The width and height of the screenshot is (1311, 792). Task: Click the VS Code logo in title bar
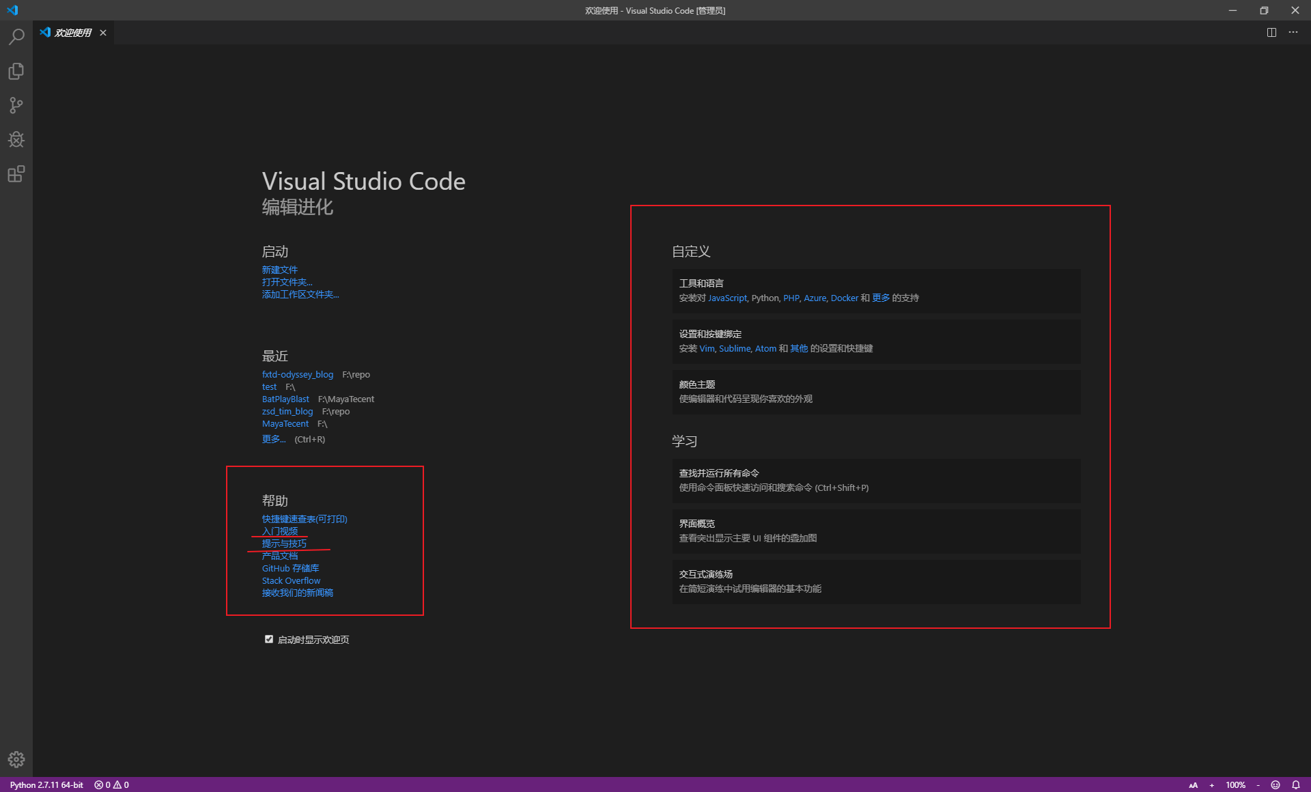pyautogui.click(x=12, y=10)
